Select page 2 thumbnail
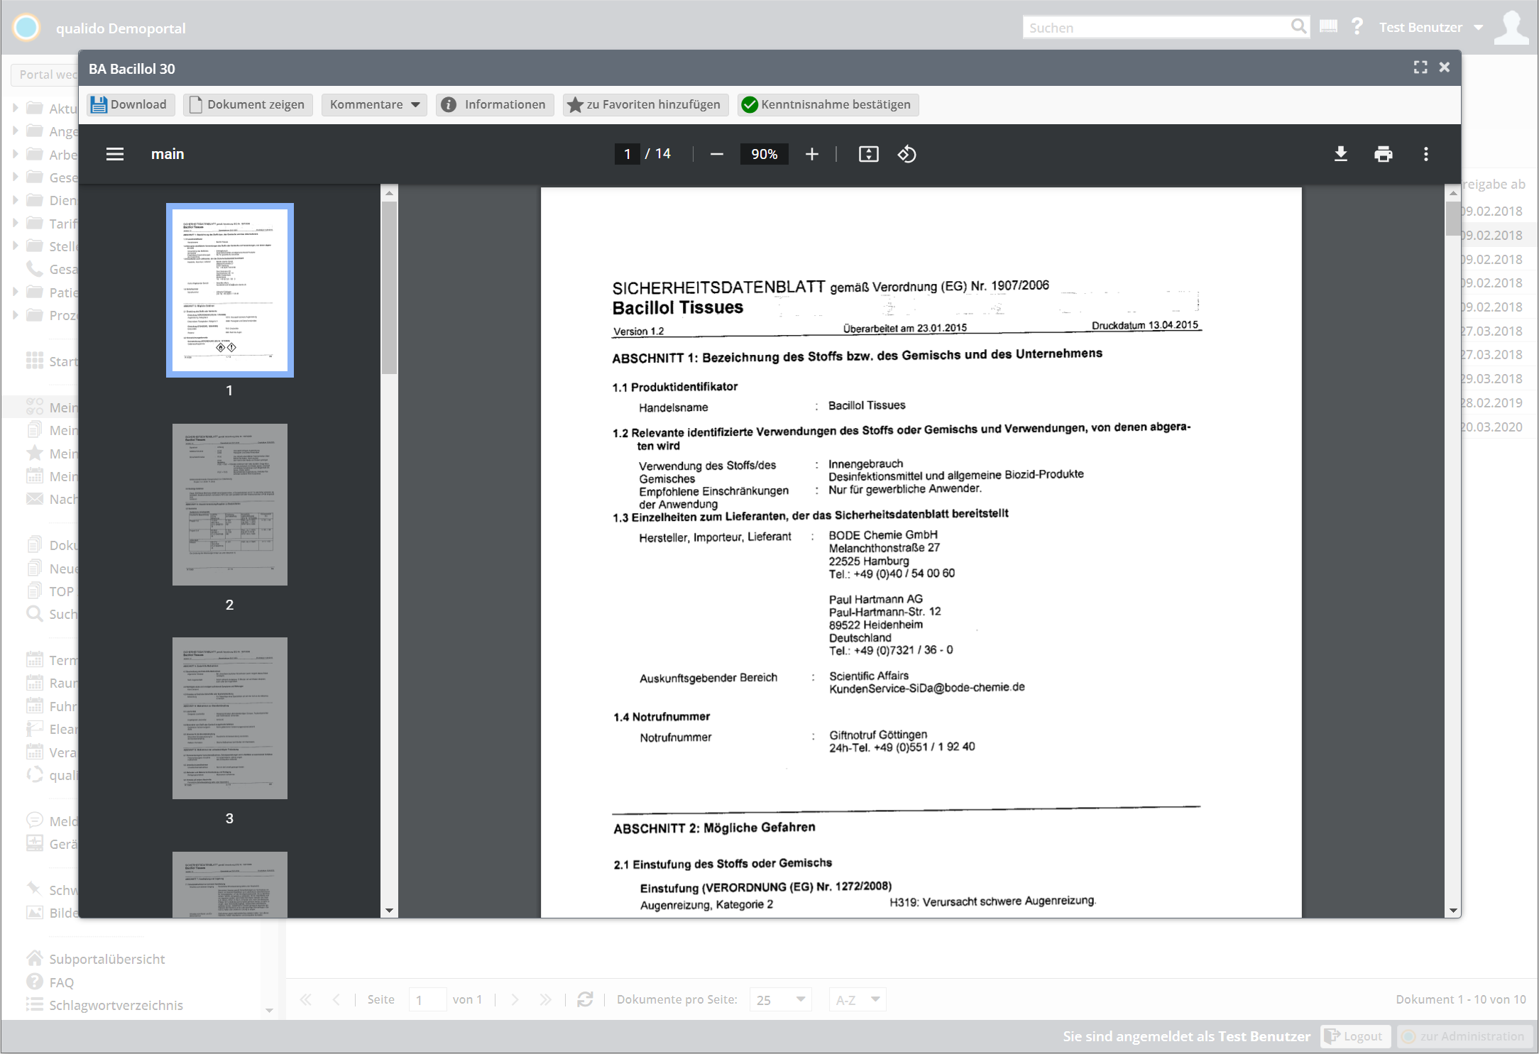This screenshot has width=1539, height=1054. [x=230, y=505]
